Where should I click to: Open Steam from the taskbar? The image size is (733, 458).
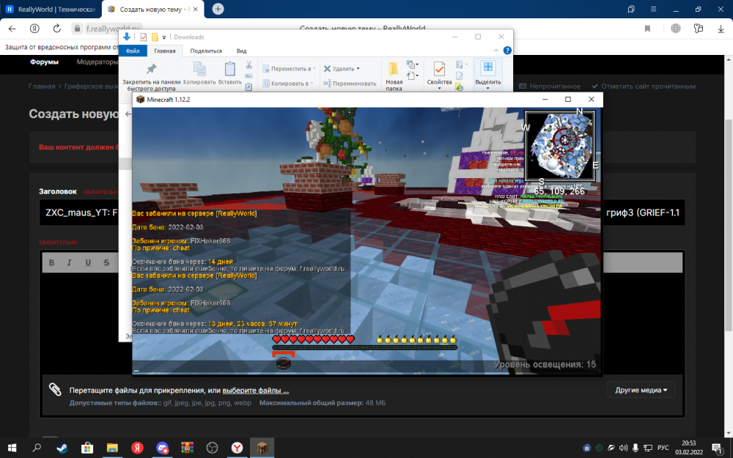point(62,448)
